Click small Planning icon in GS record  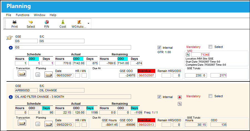[37, 75]
